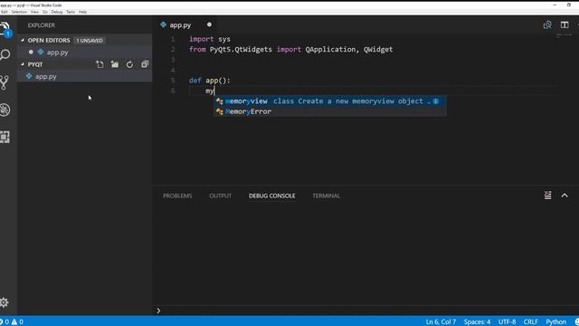Click the warnings count in status bar
The height and width of the screenshot is (326, 579).
point(17,321)
